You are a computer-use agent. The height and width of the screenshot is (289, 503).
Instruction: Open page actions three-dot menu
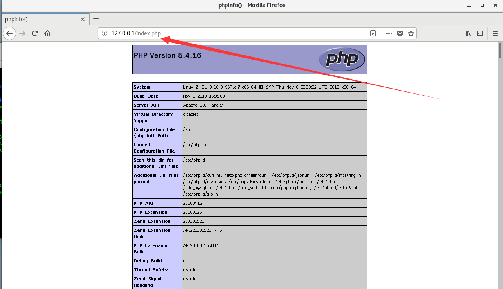click(x=389, y=33)
